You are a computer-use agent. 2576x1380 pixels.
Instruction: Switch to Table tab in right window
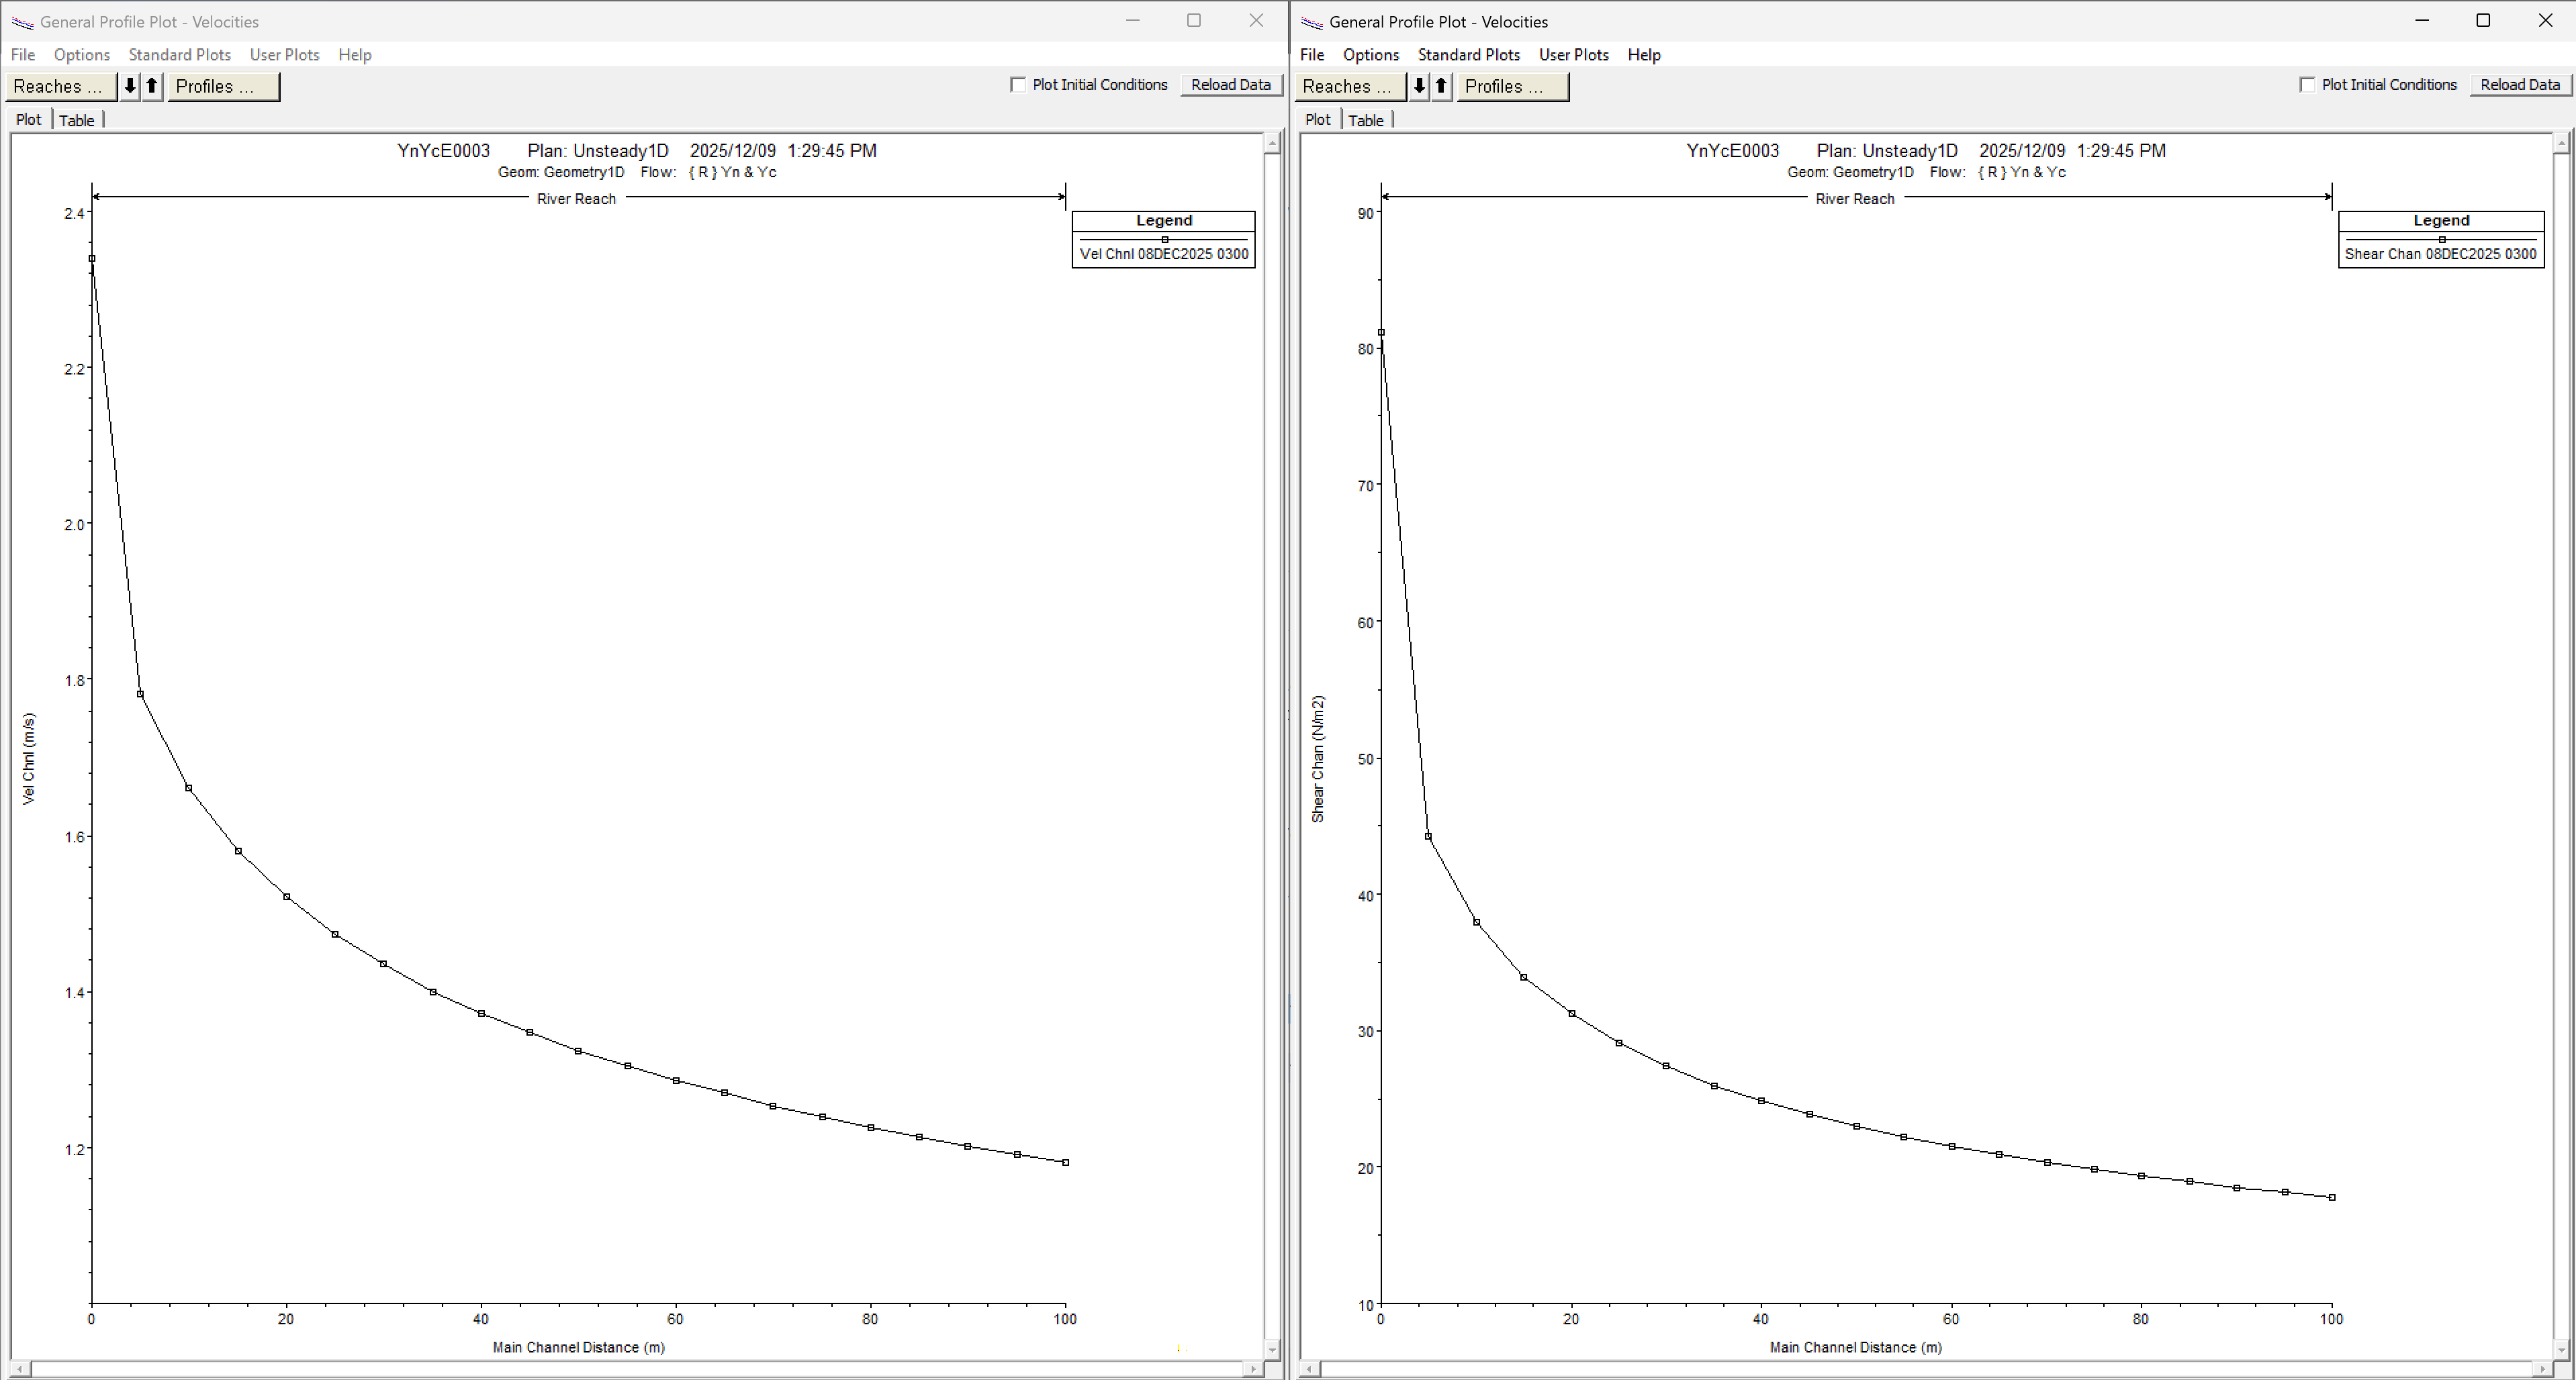point(1366,121)
